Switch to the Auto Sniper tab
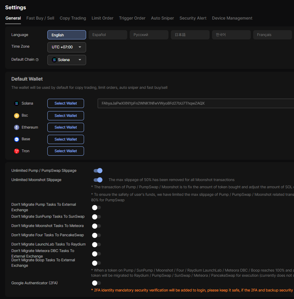Screen dimensions: 294x299 click(x=162, y=18)
